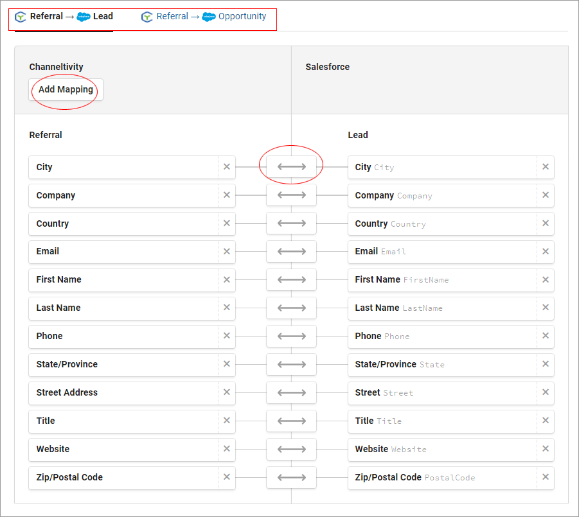Toggle sync direction for Website mapping
579x517 pixels.
[x=291, y=449]
